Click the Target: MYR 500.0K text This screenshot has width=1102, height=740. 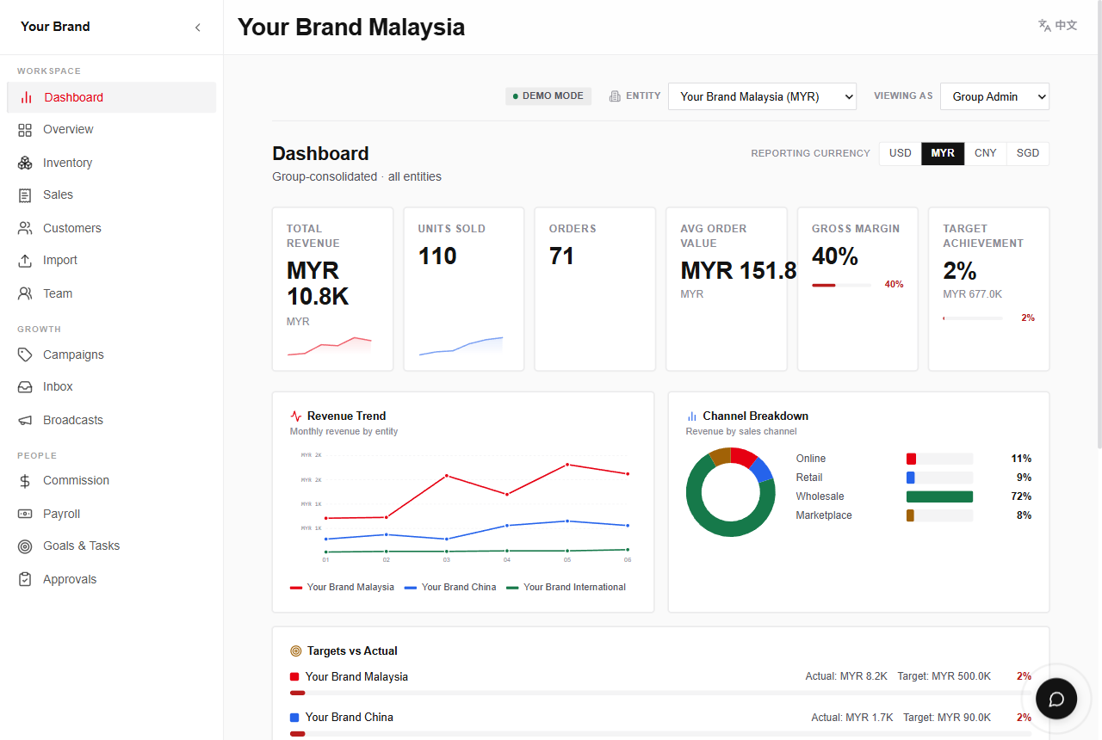click(944, 677)
